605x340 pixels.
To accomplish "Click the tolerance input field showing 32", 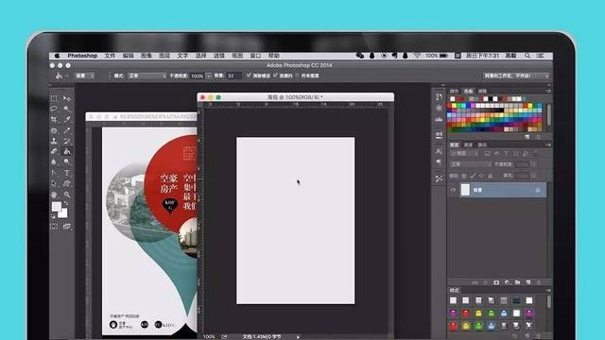I will click(233, 76).
